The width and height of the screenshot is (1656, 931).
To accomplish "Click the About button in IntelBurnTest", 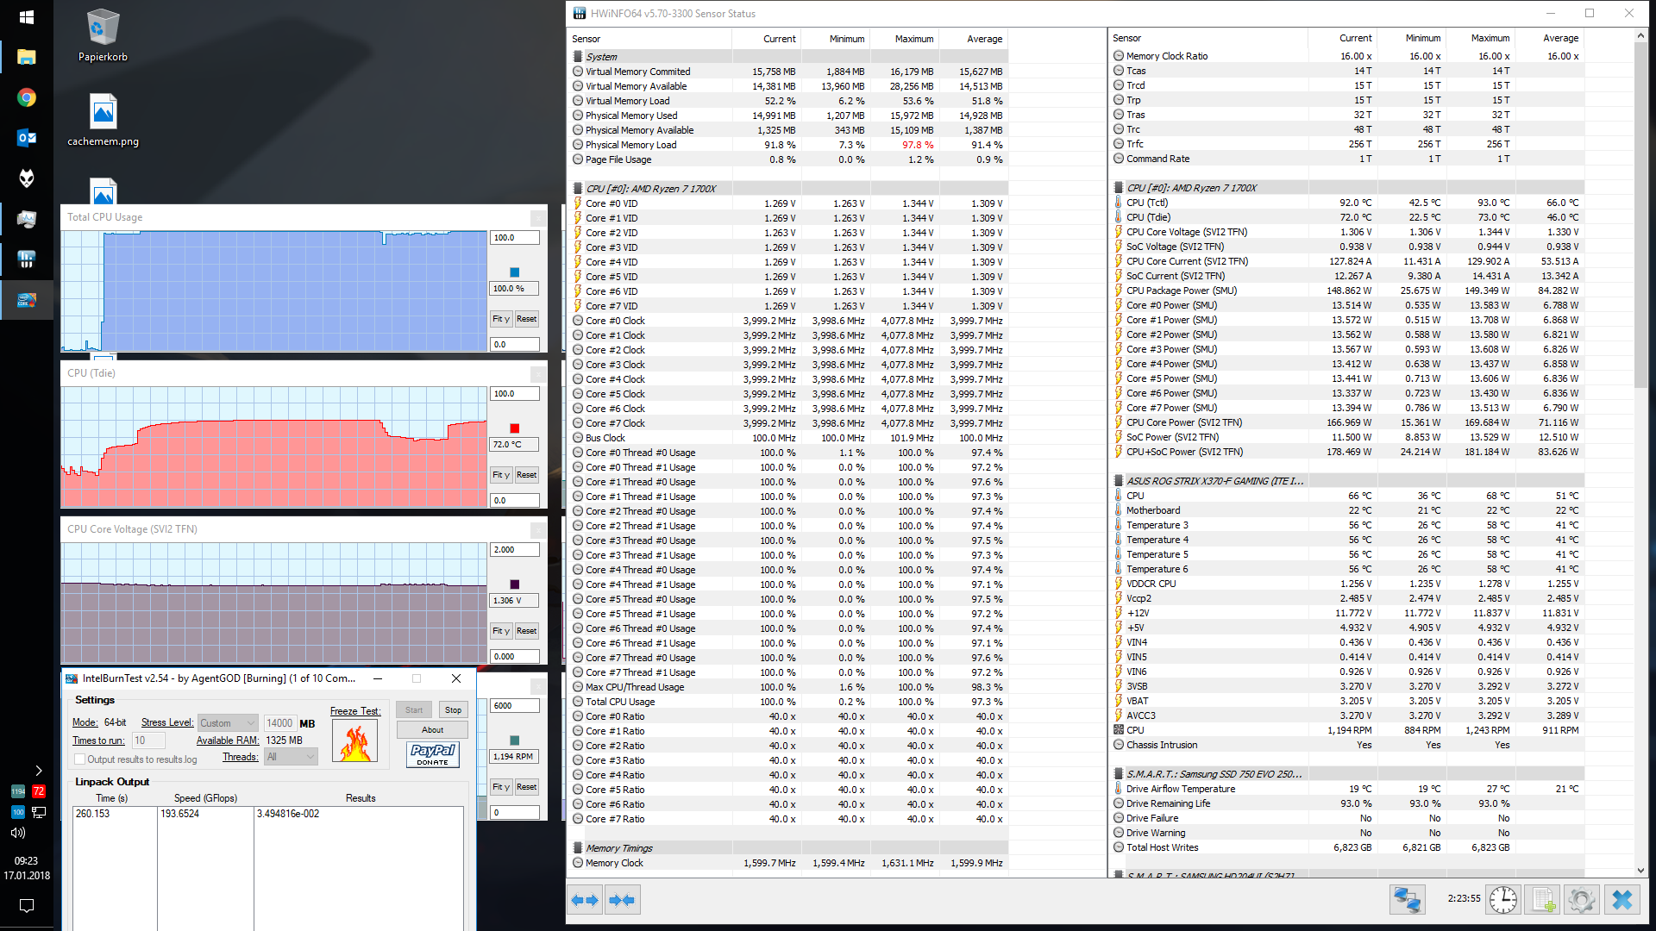I will point(432,730).
